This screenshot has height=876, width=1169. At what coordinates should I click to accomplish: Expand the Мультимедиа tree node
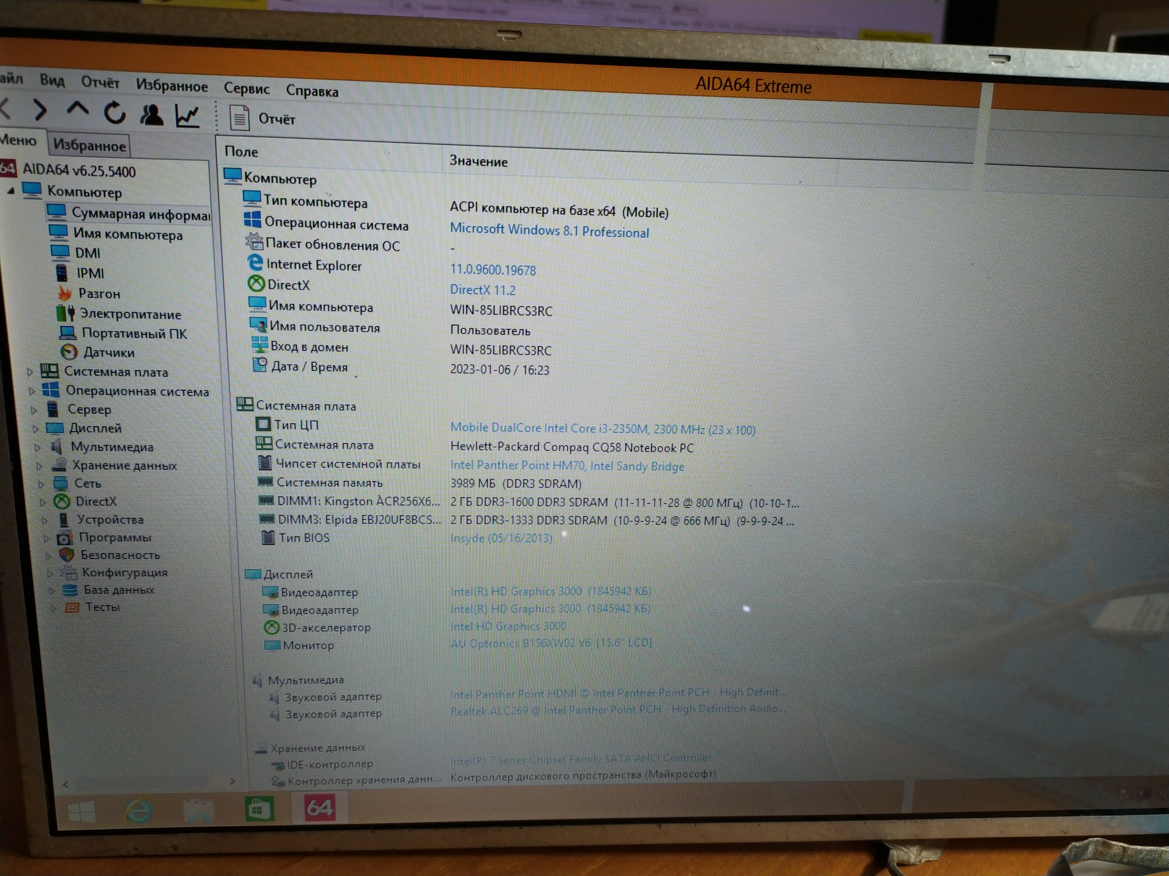(37, 447)
